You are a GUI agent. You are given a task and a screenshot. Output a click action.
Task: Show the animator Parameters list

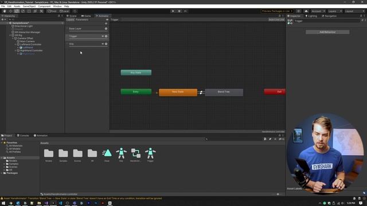[x=82, y=19]
